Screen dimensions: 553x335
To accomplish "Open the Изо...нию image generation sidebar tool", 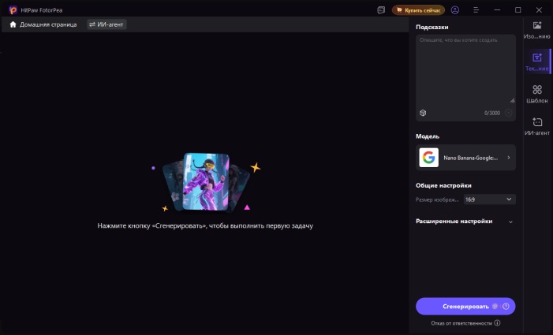I will point(536,30).
